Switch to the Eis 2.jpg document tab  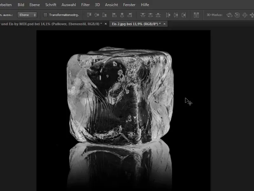point(137,24)
